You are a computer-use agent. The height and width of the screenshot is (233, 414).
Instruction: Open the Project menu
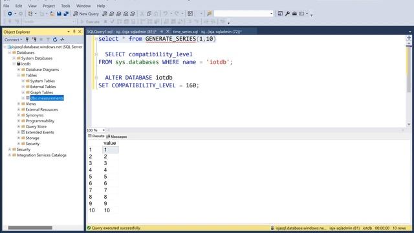coord(49,6)
